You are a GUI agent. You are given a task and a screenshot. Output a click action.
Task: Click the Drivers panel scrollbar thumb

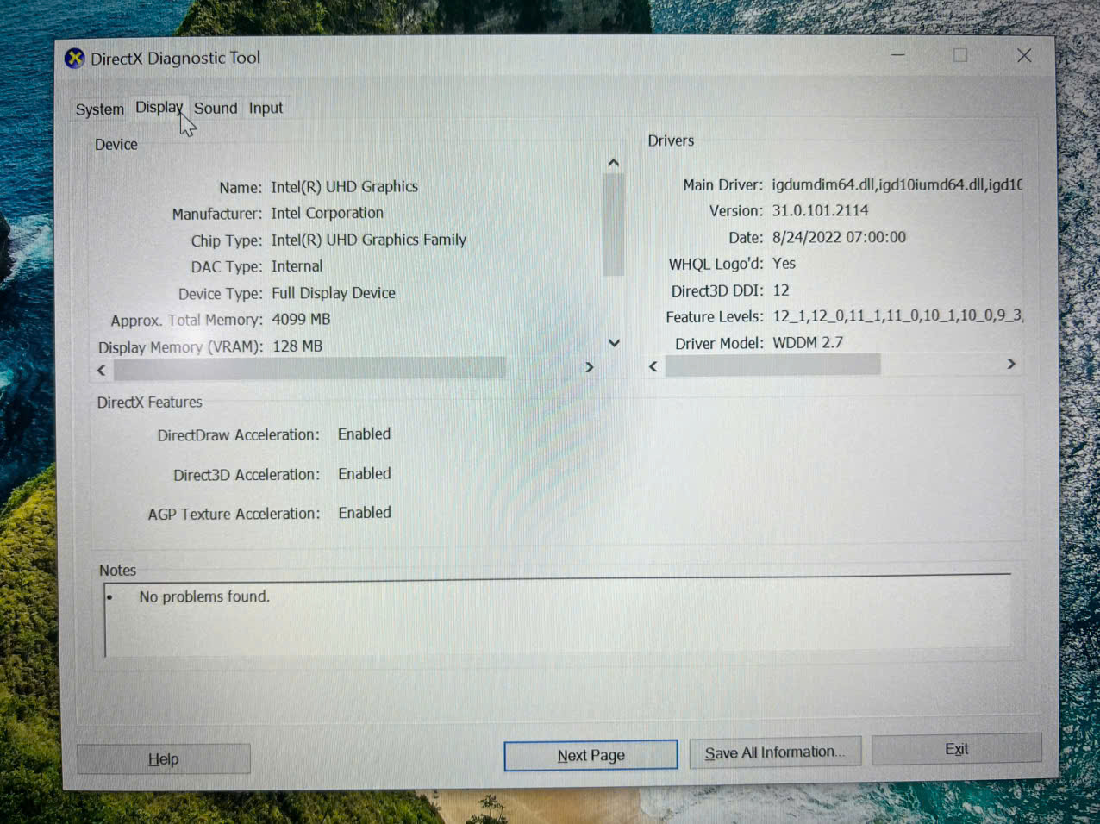(x=772, y=365)
